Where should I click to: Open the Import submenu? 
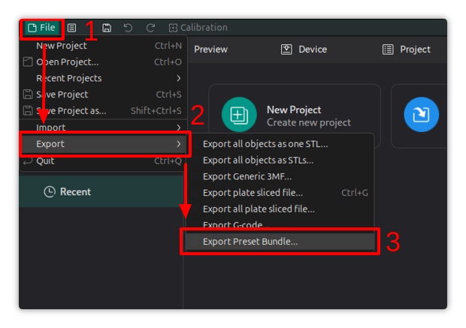(x=103, y=128)
